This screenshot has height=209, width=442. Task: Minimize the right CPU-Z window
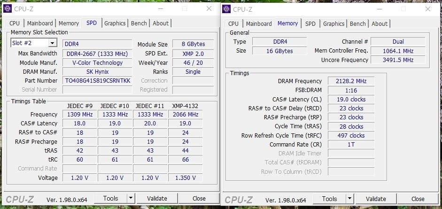pyautogui.click(x=379, y=9)
